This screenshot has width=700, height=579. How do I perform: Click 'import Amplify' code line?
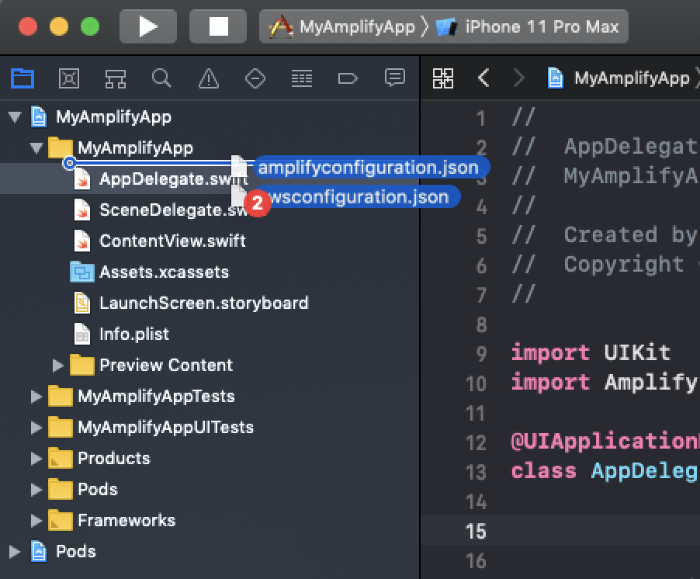[604, 383]
